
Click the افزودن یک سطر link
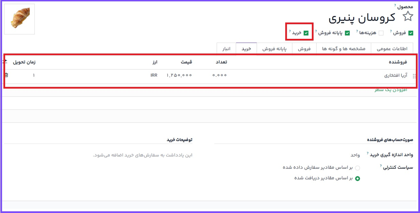point(390,90)
